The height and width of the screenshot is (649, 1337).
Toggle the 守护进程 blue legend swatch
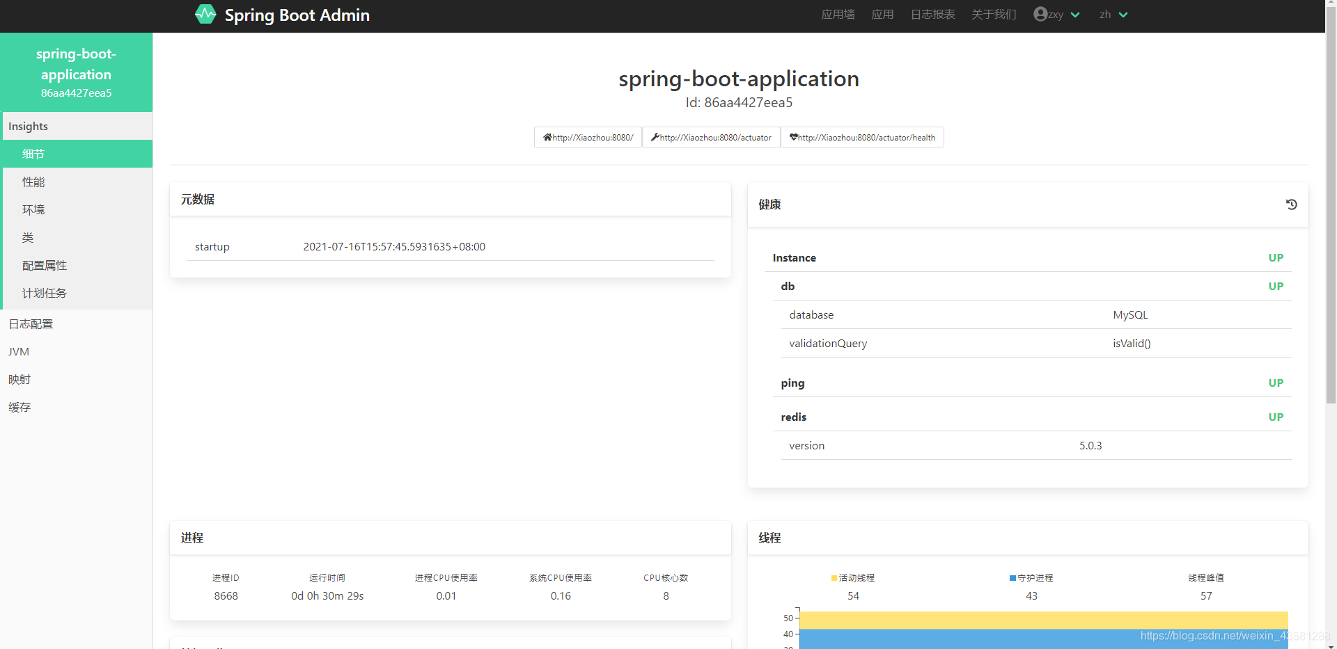click(1012, 578)
